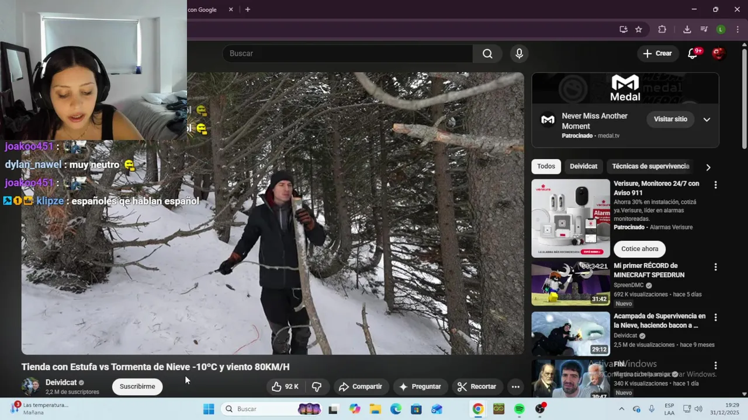This screenshot has width=748, height=420.
Task: Open the weather widget Las temperatura
Action: coord(40,408)
